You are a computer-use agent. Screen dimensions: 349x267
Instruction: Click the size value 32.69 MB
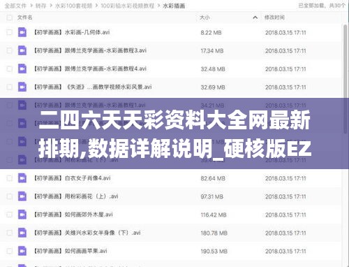(x=213, y=87)
